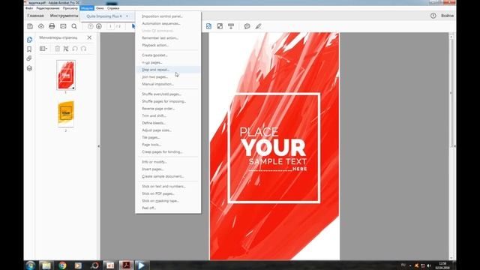This screenshot has width=480, height=270.
Task: Click the cloud upload toolbar icon
Action: [x=41, y=26]
